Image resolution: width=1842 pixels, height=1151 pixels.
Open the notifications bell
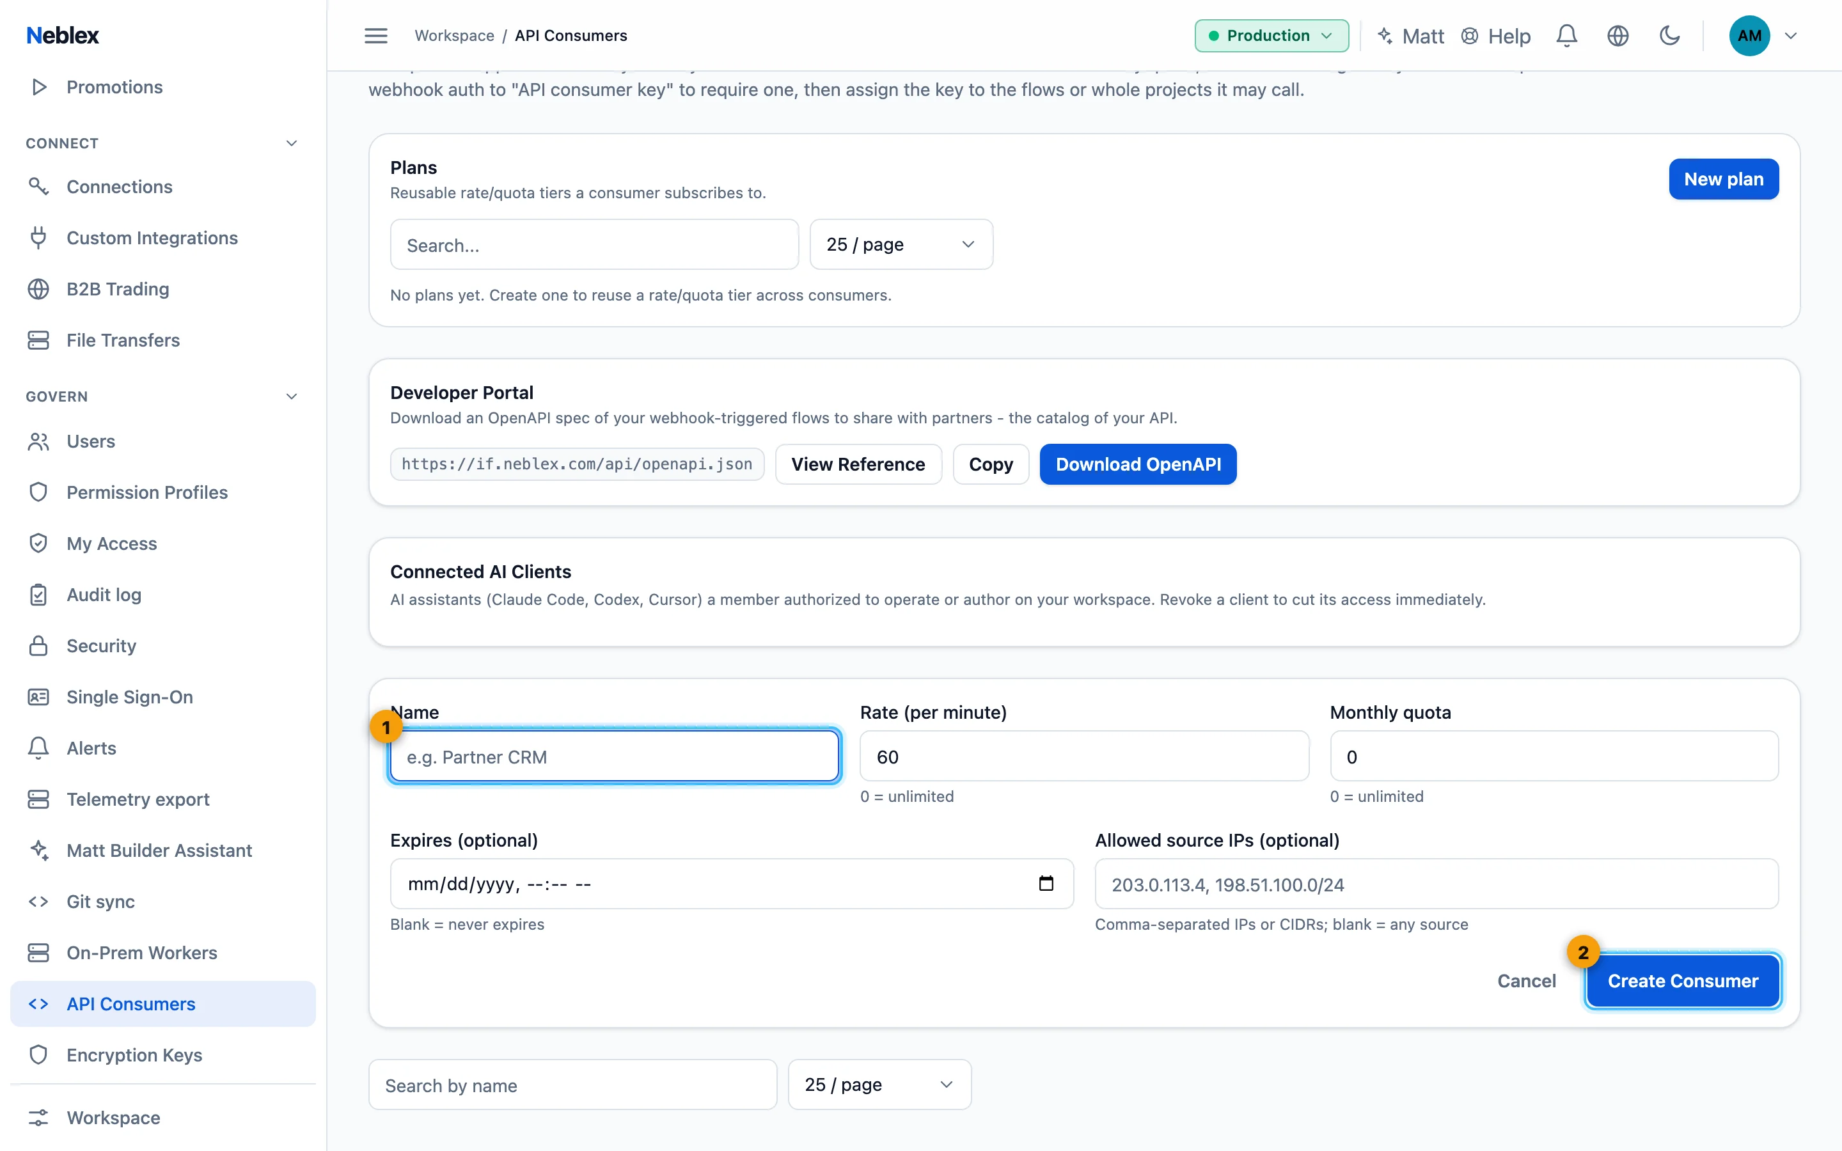pyautogui.click(x=1566, y=36)
